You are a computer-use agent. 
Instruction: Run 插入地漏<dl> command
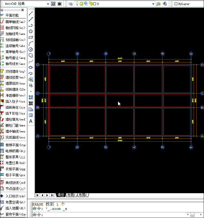click(x=13, y=208)
